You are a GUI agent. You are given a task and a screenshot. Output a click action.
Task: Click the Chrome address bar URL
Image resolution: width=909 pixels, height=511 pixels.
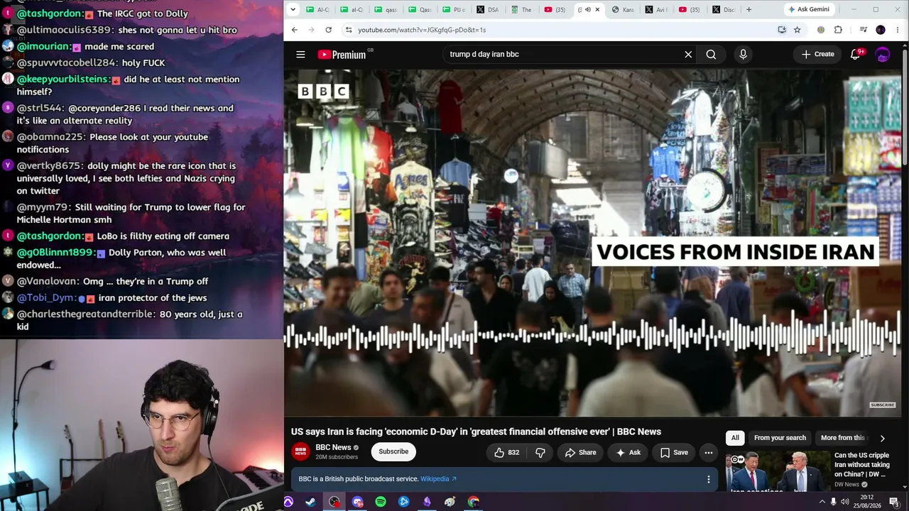(422, 30)
